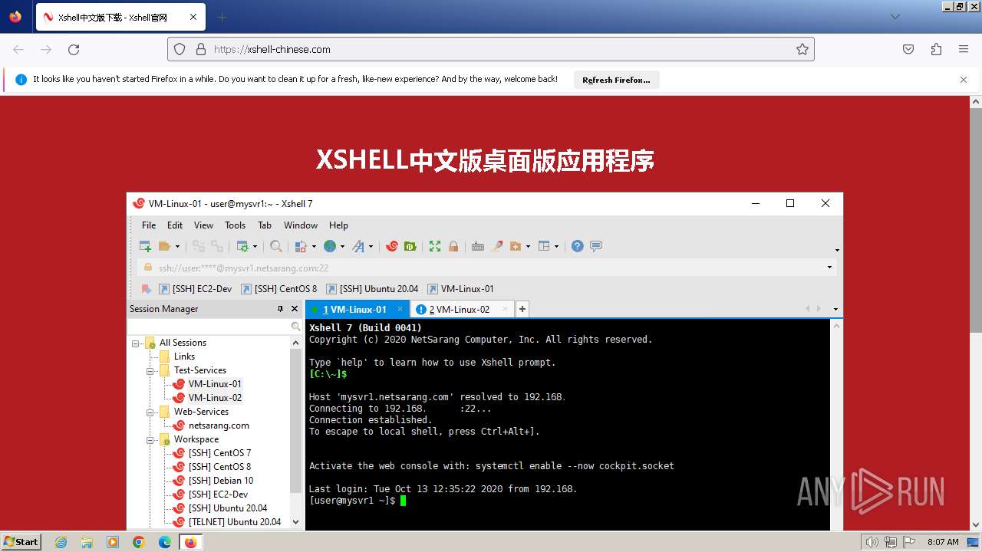This screenshot has height=552, width=982.
Task: Click the layout panes icon in Xshell toolbar
Action: 545,246
